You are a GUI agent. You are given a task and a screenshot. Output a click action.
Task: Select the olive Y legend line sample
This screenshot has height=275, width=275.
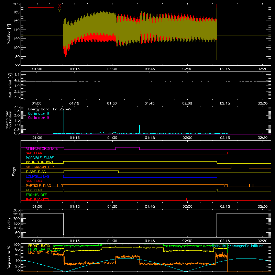tap(41, 12)
